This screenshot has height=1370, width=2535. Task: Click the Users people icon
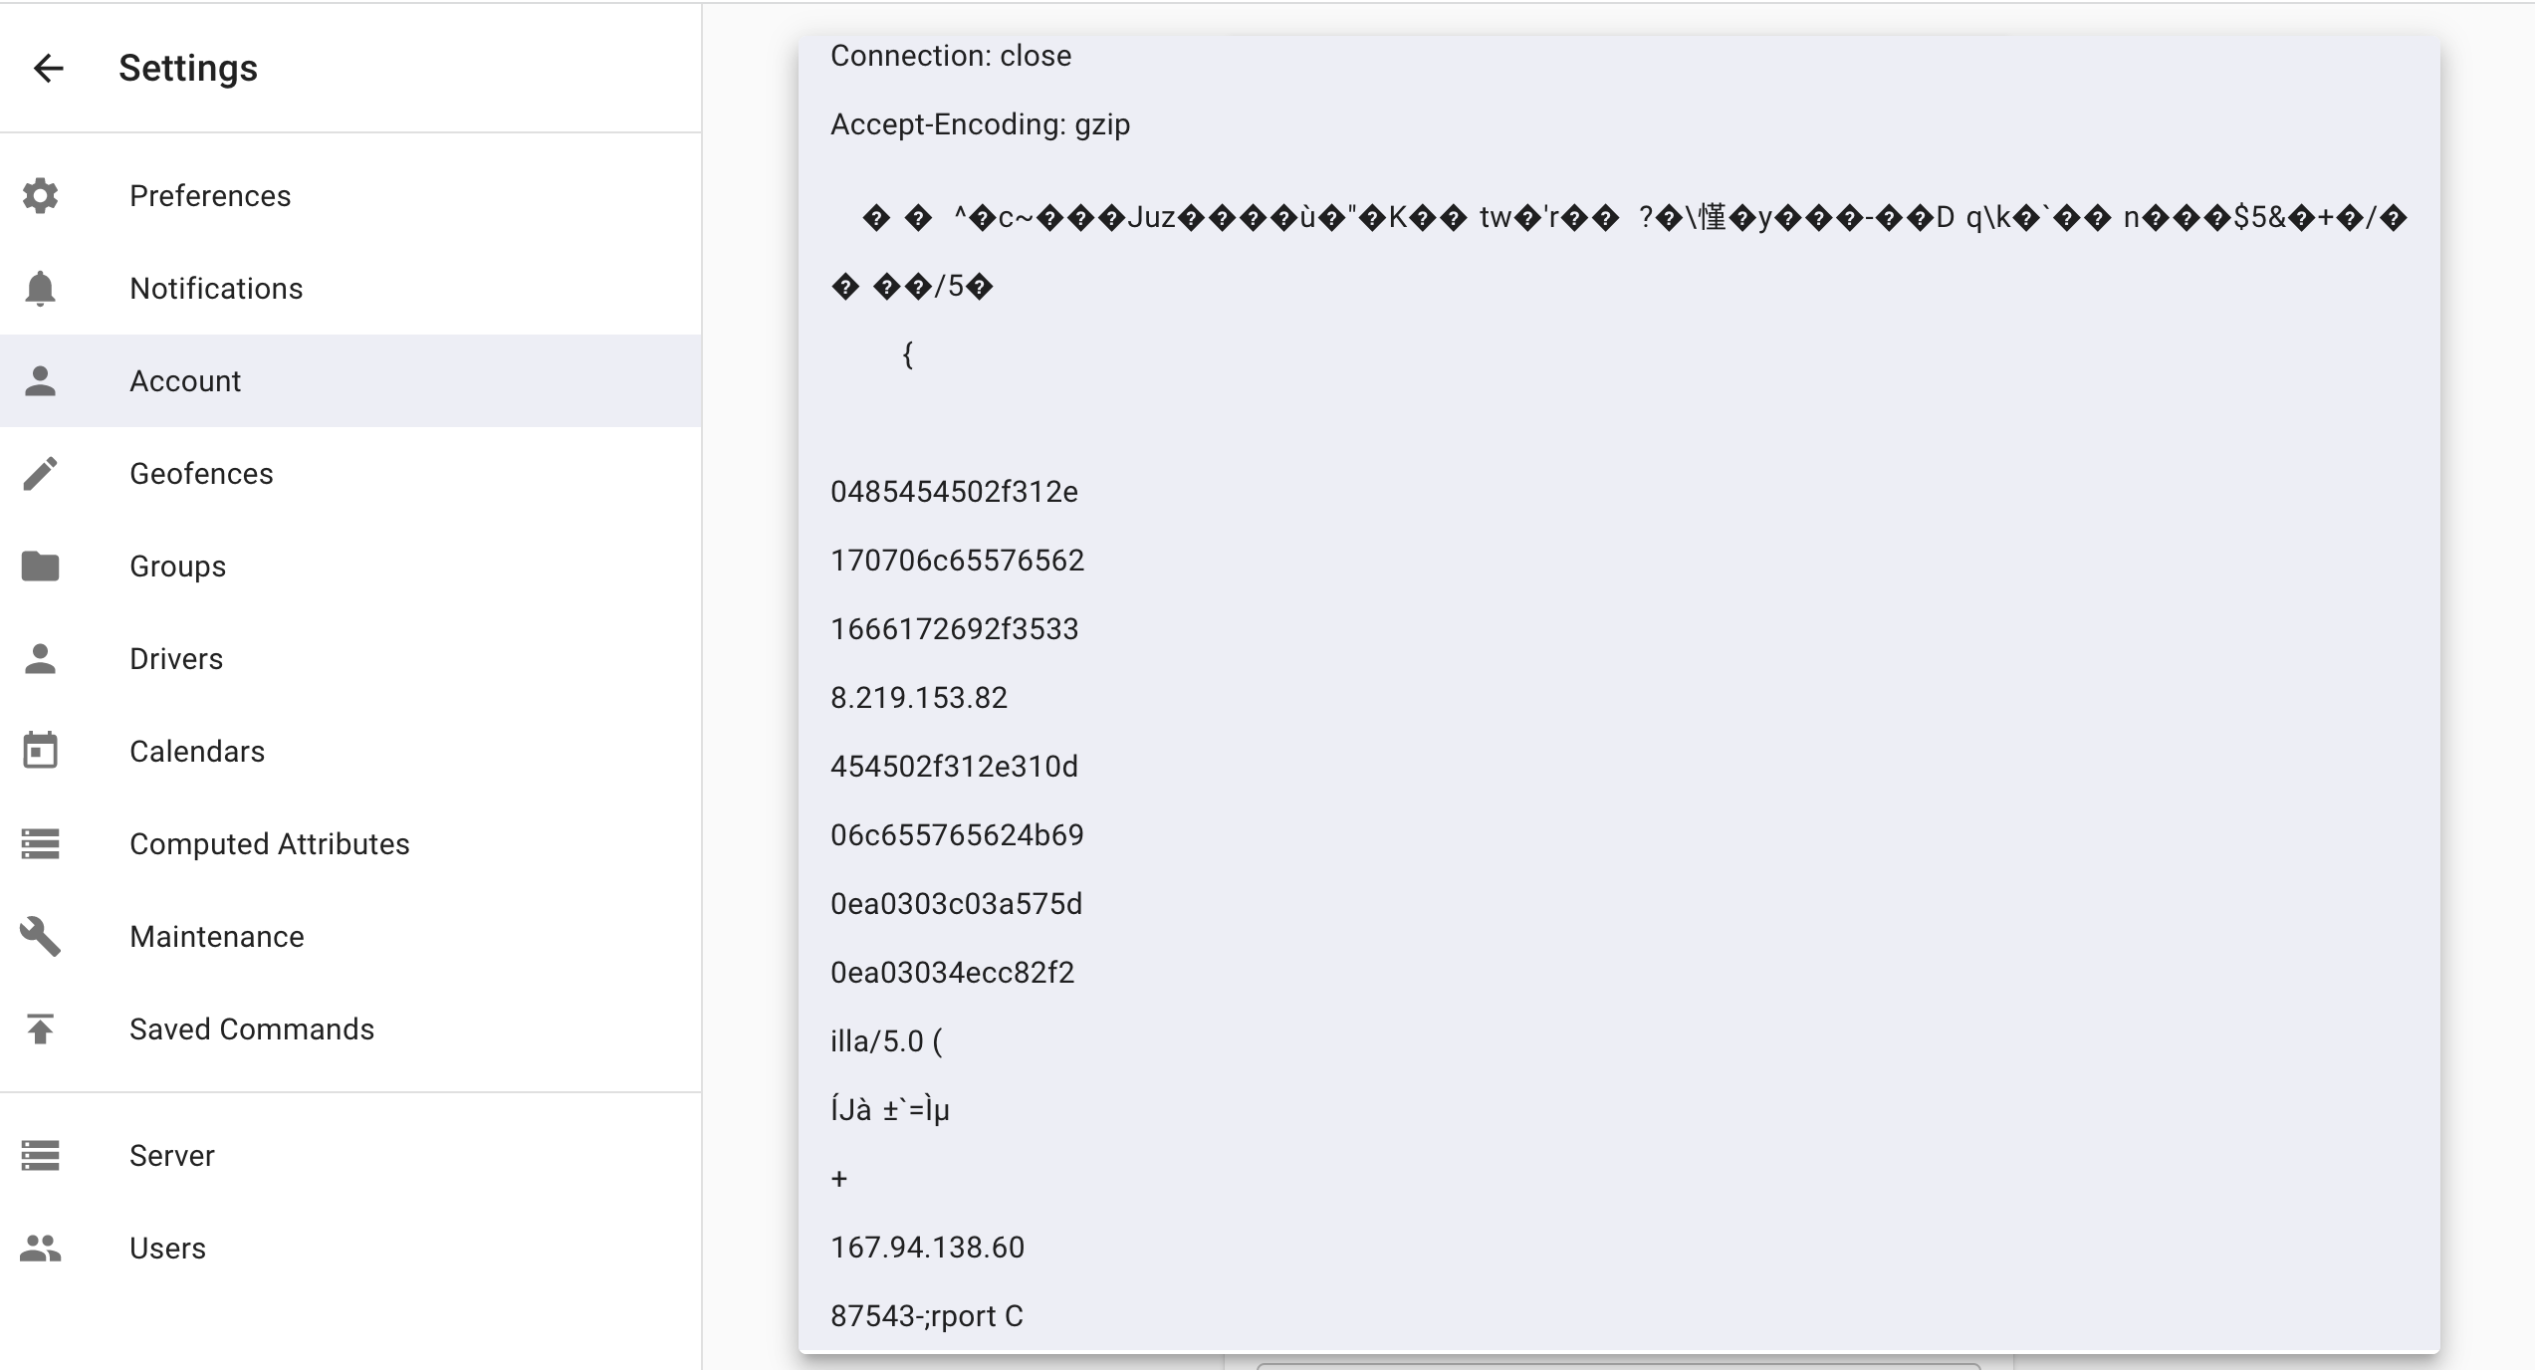click(x=41, y=1248)
